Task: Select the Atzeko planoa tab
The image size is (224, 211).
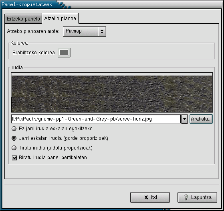Action: (60, 18)
